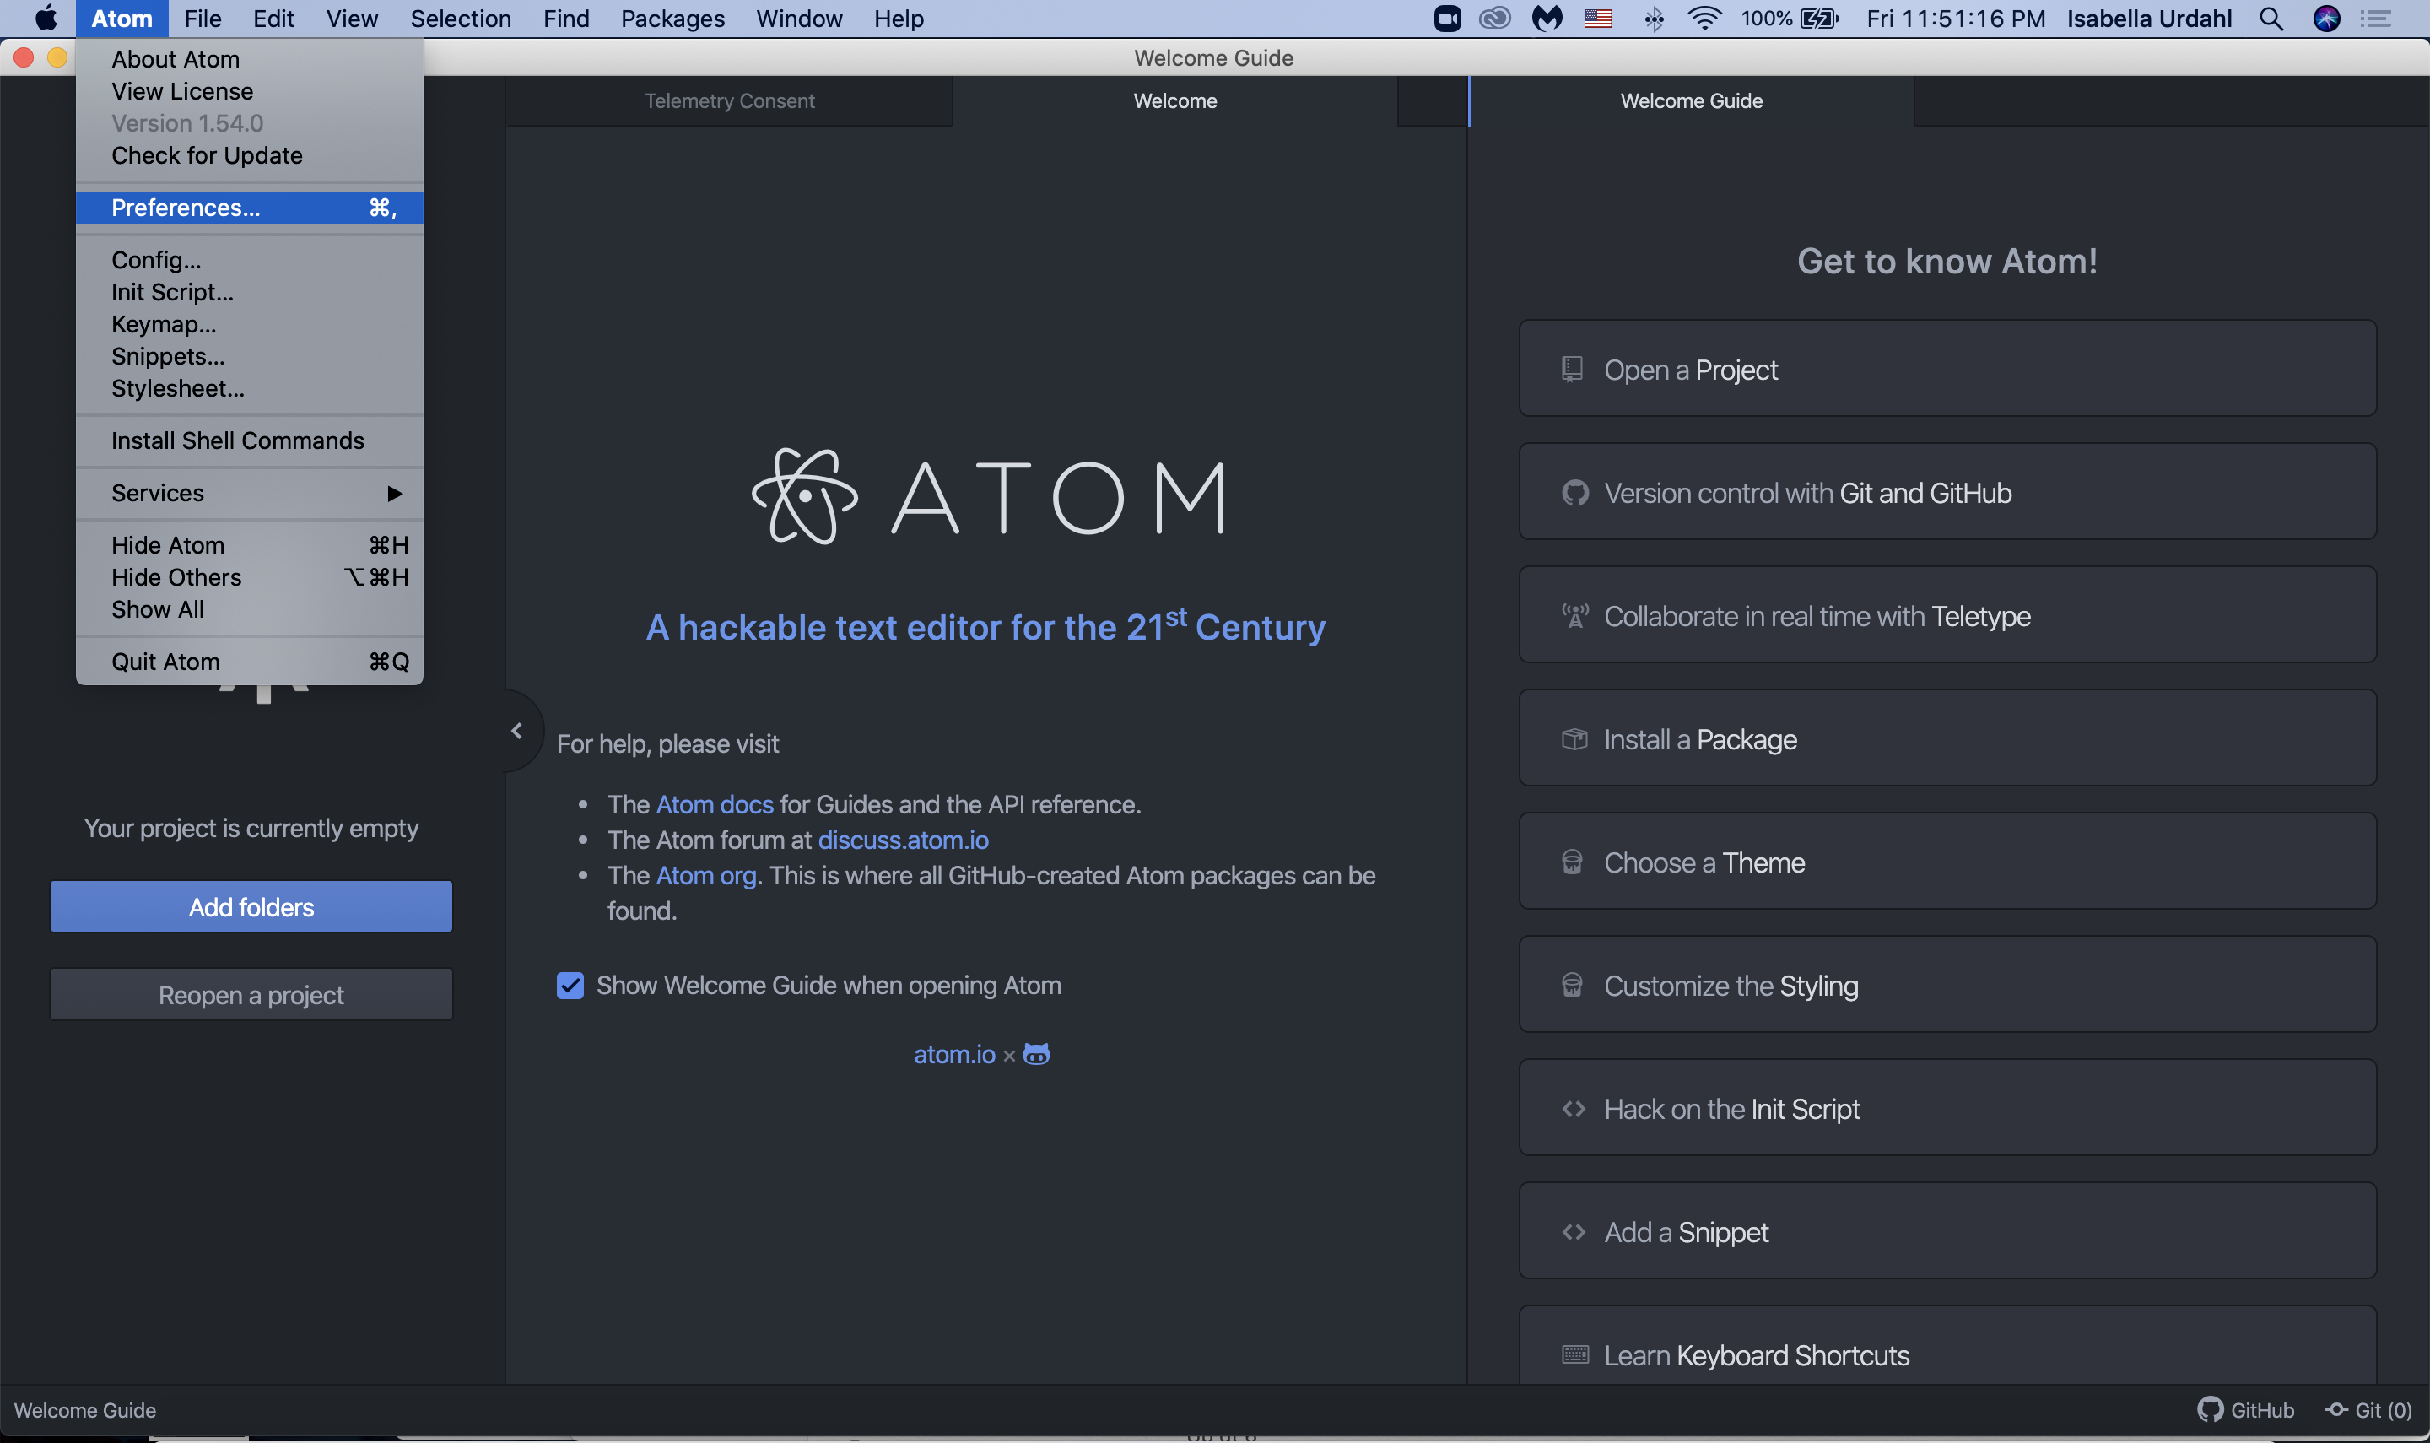Click the clock showing Fri 11:51:16 PM
2430x1443 pixels.
click(1956, 19)
